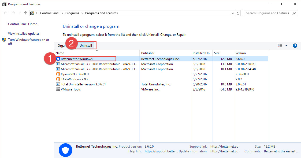Click Programs and Features breadcrumb
Image resolution: width=301 pixels, height=158 pixels.
coord(101,13)
